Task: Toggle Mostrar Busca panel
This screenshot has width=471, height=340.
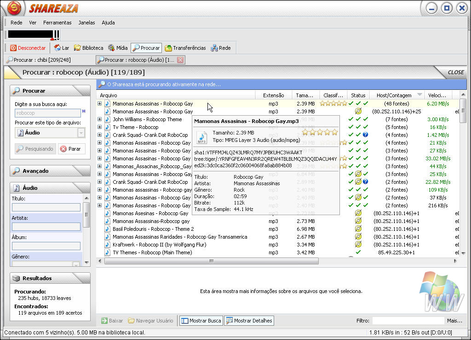Action: [201, 321]
